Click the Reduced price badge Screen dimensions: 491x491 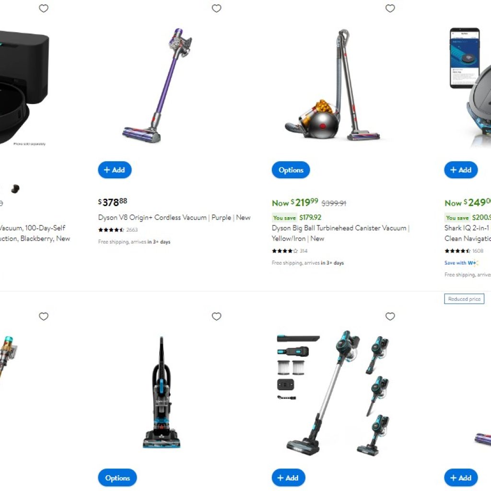[464, 299]
